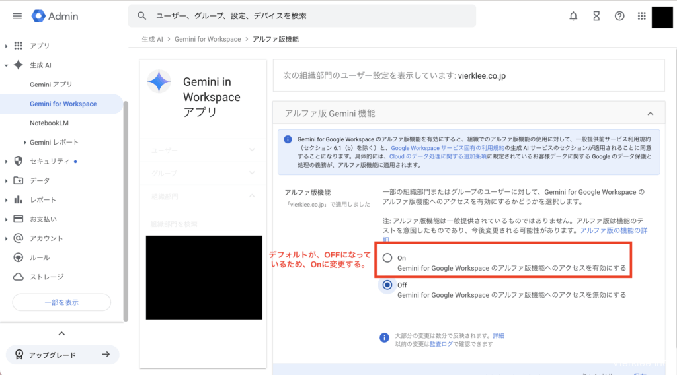This screenshot has width=677, height=375.
Task: Select Gemini アプリ in the sidebar
Action: [51, 85]
